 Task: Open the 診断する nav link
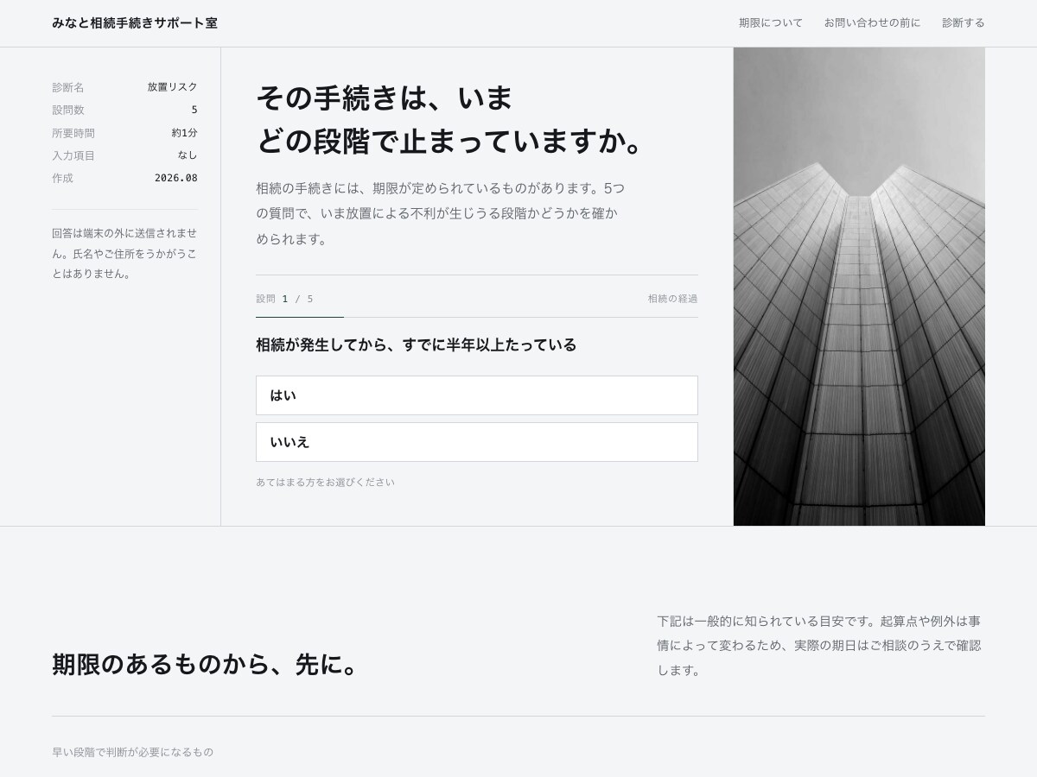click(x=964, y=23)
